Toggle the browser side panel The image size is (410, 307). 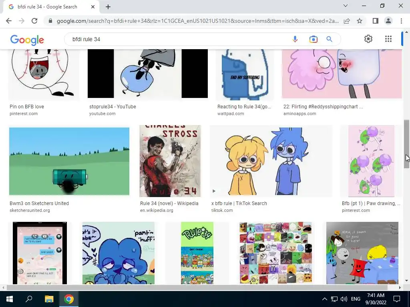(376, 21)
